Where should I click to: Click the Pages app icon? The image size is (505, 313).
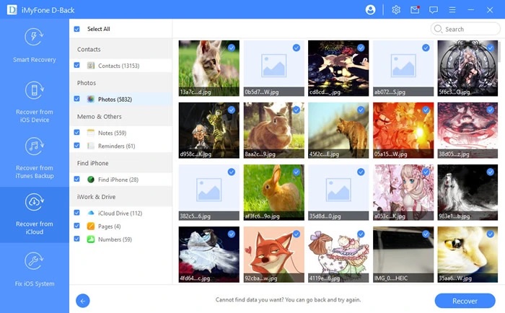tap(91, 226)
